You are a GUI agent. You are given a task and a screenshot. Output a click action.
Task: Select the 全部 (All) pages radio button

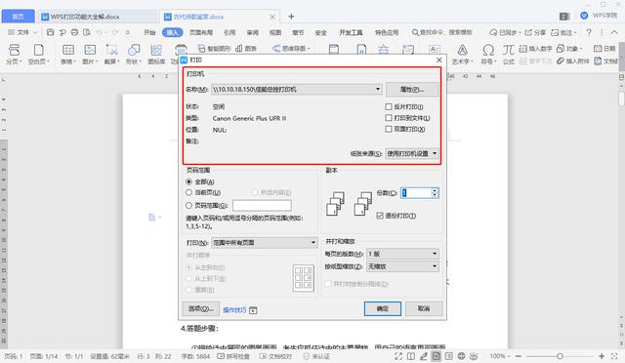pyautogui.click(x=188, y=181)
